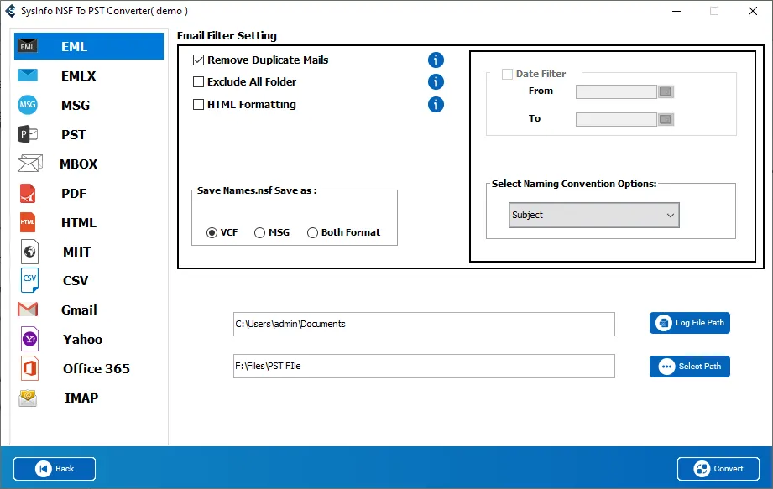The width and height of the screenshot is (773, 489).
Task: Expand the Subject naming convention dropdown
Action: 593,215
